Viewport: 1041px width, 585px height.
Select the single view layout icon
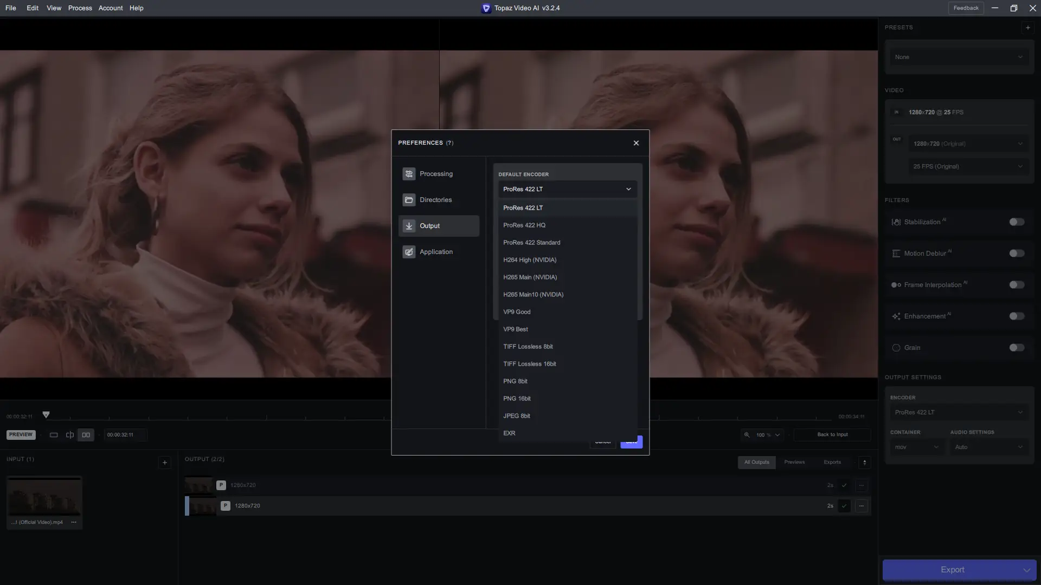(x=54, y=435)
